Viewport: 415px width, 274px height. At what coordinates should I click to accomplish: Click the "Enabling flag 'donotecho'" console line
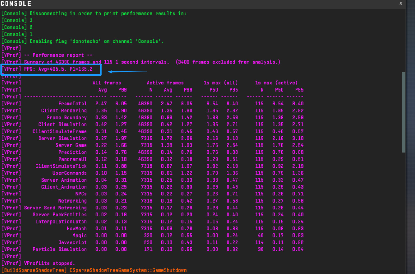(x=83, y=41)
